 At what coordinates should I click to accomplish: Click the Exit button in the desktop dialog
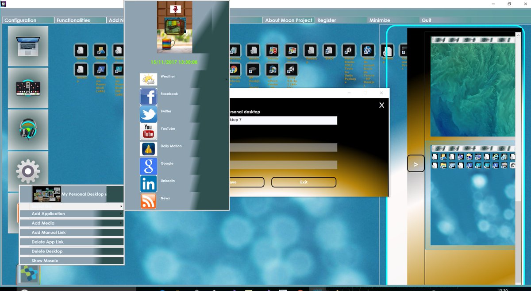[x=304, y=182]
